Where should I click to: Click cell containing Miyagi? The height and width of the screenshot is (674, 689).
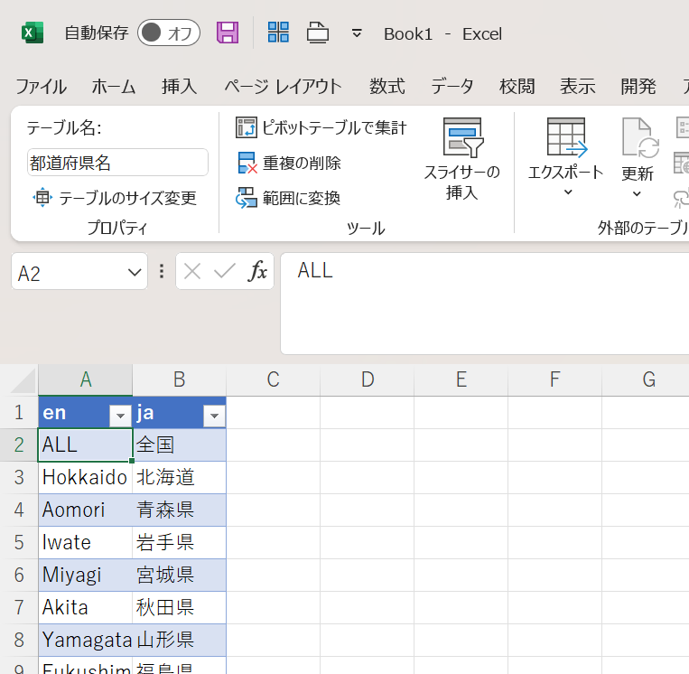(x=85, y=576)
